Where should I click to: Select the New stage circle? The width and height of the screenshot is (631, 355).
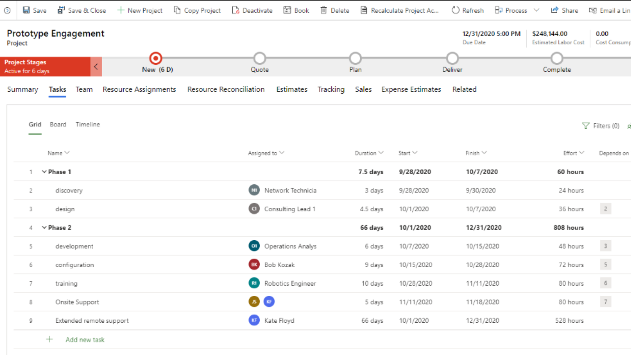point(155,58)
